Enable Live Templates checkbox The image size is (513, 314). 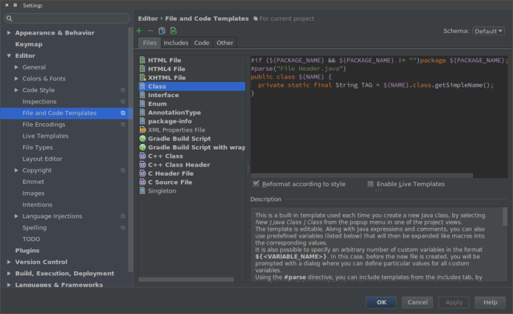pos(371,184)
